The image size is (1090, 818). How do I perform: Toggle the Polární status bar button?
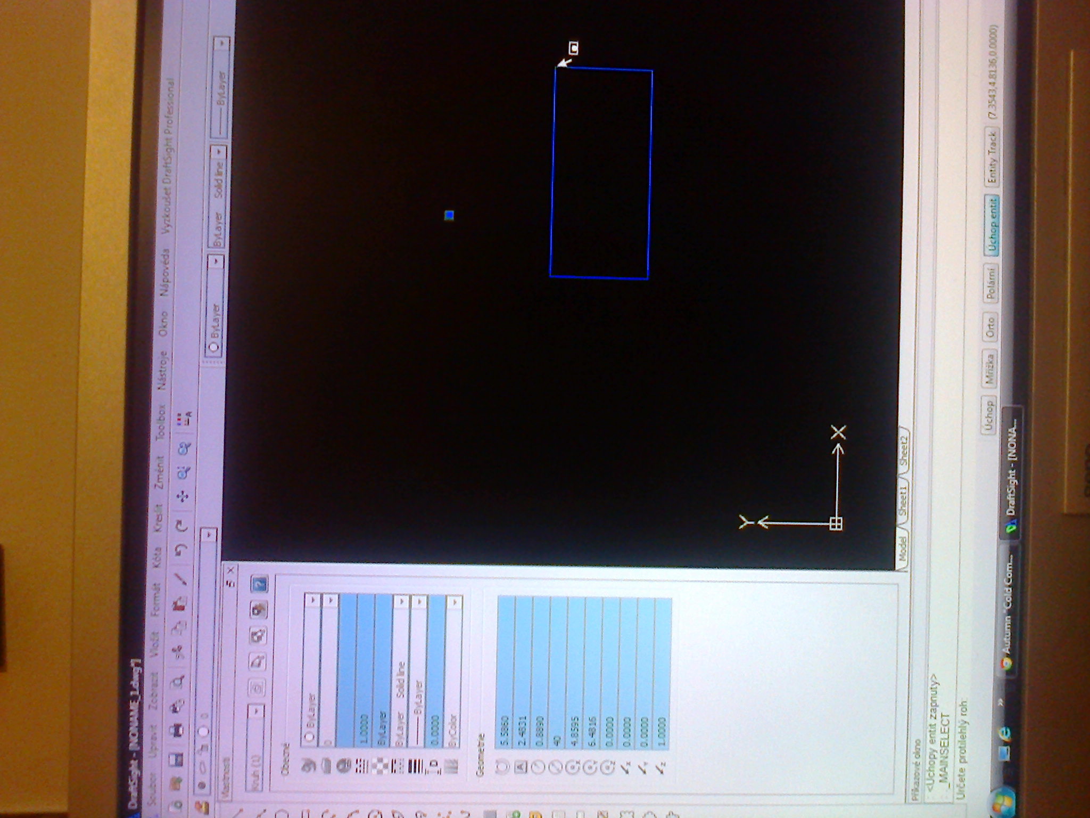990,284
